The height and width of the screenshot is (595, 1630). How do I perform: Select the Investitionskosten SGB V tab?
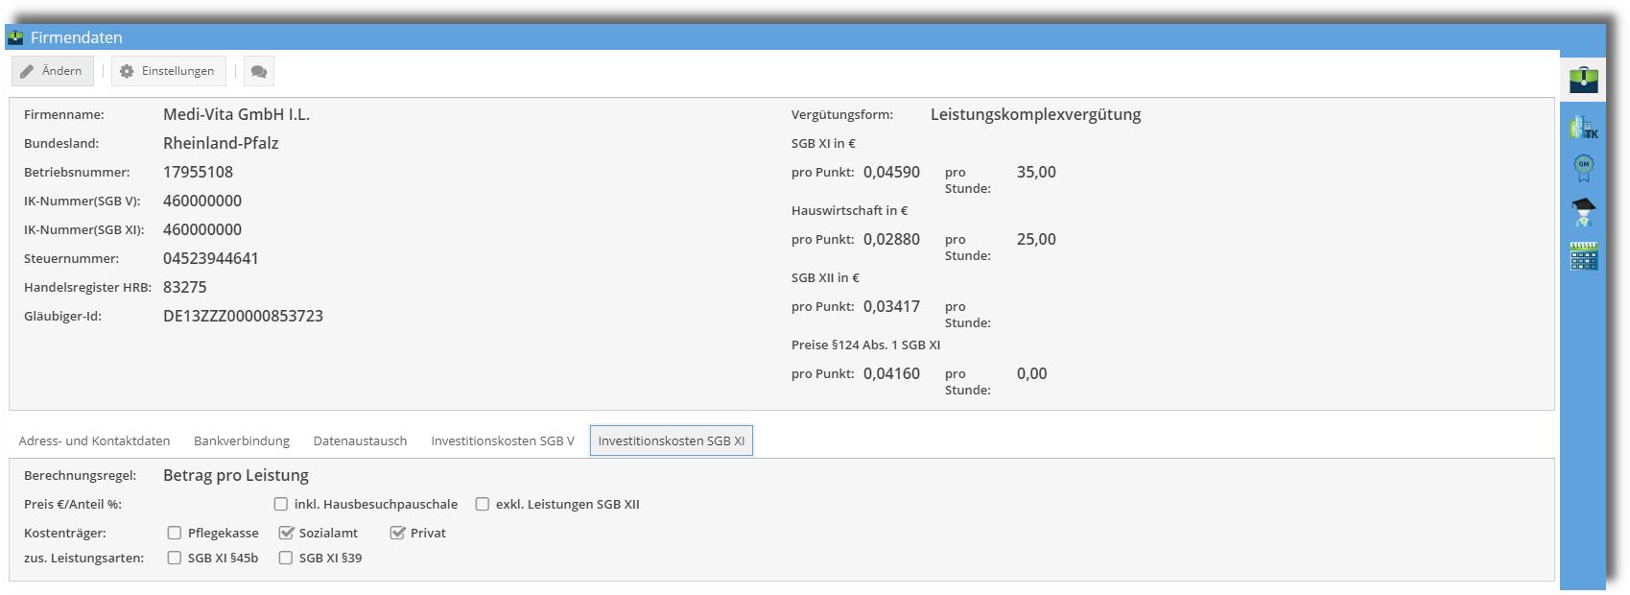(503, 440)
